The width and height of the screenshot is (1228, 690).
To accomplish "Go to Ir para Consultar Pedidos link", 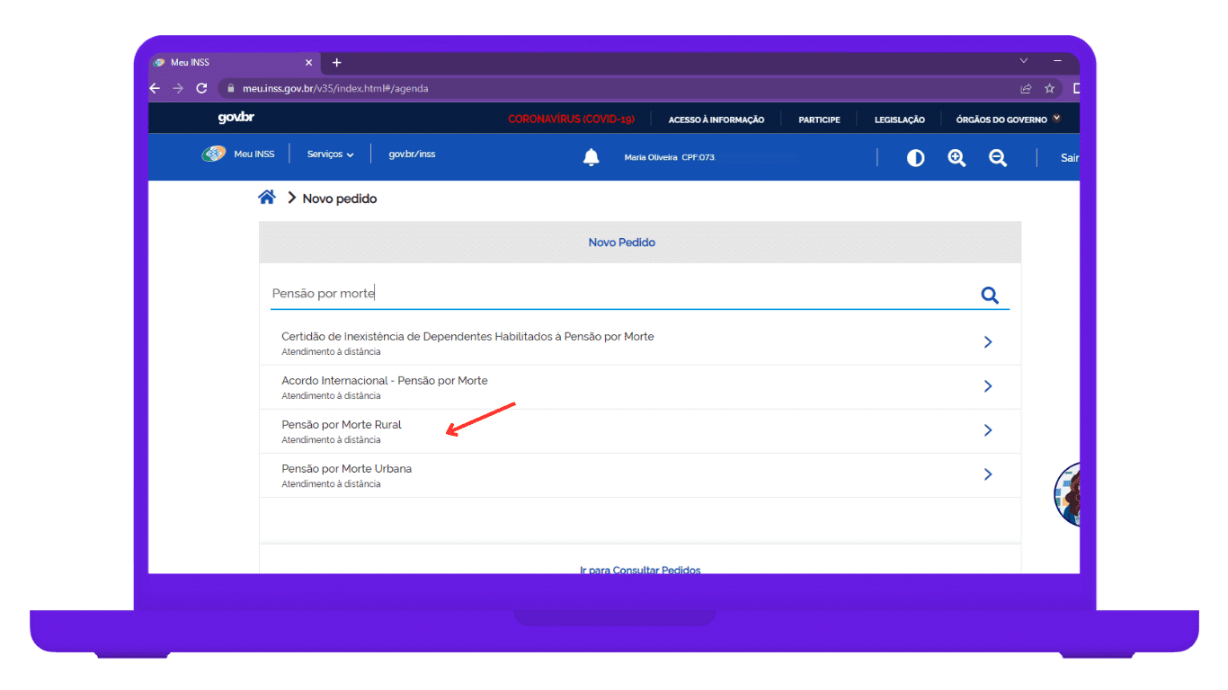I will tap(640, 570).
